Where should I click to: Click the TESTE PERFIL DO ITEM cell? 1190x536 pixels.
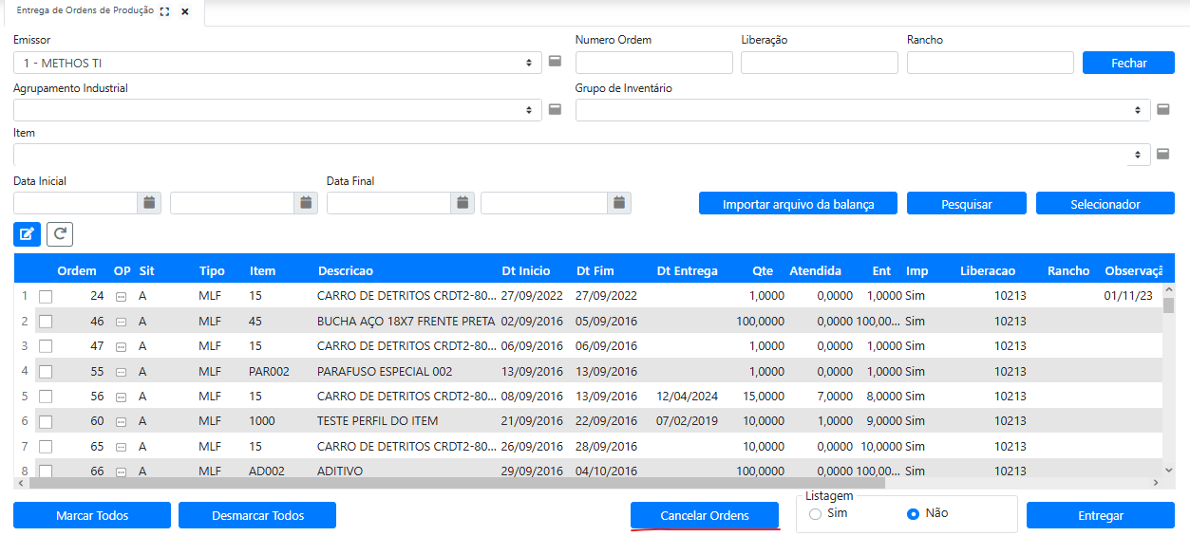(x=378, y=421)
